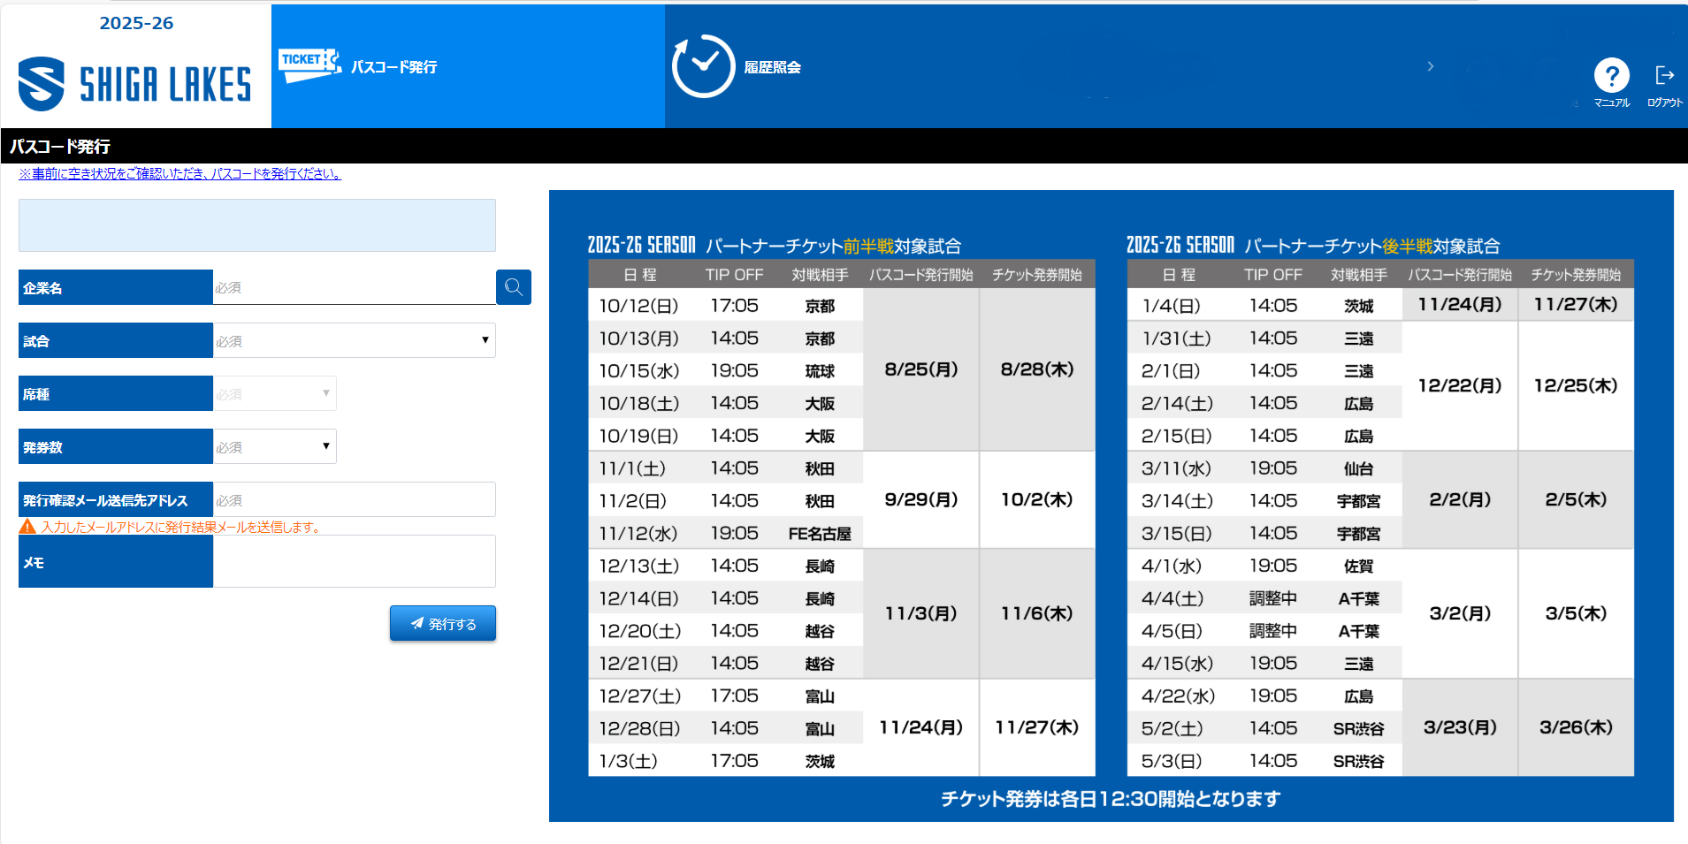The image size is (1688, 844).
Task: Click the magnifier search icon beside 企業名
Action: [x=513, y=287]
